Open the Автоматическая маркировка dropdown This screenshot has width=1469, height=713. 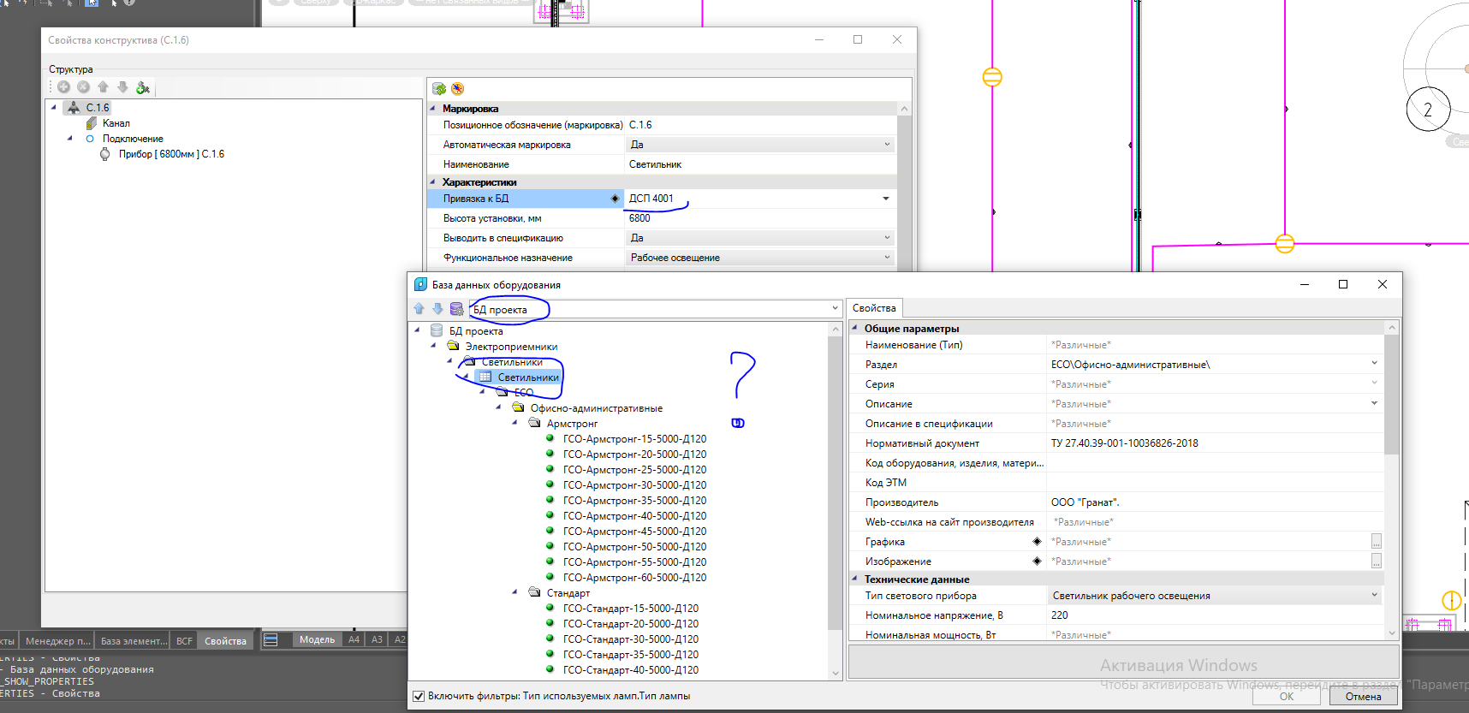click(x=887, y=145)
